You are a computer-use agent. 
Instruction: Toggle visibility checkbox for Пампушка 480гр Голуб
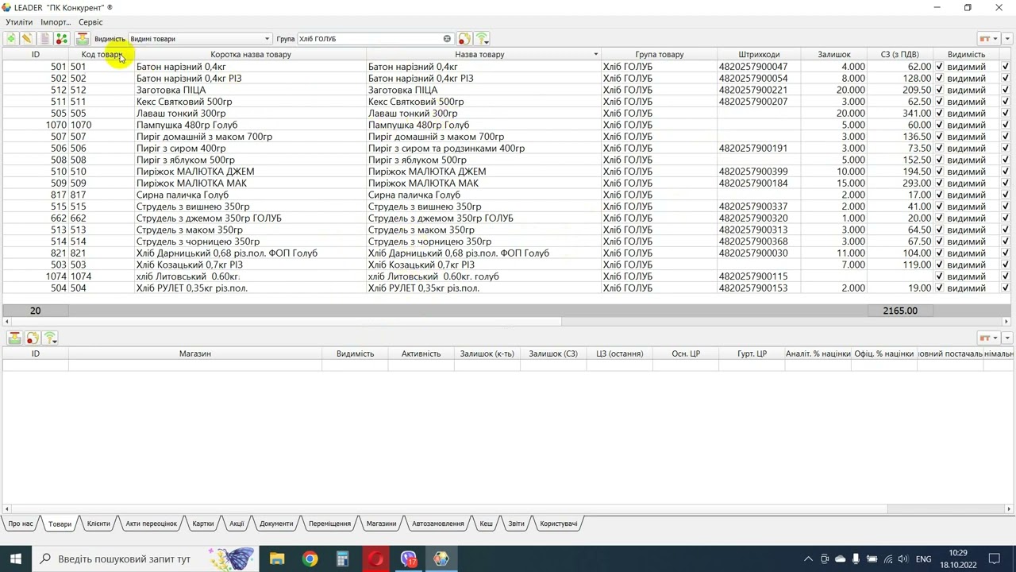click(939, 125)
